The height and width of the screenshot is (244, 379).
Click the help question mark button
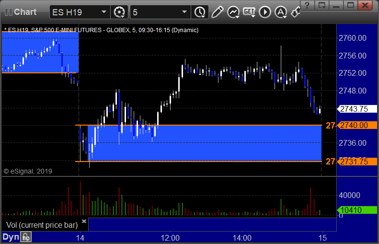point(307,5)
